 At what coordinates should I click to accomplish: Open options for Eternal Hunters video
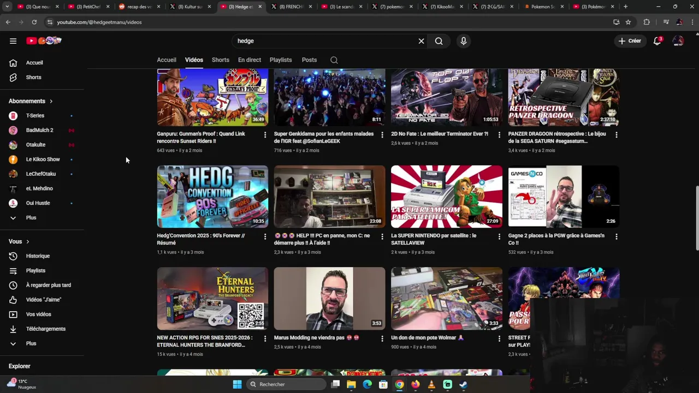coord(265,339)
